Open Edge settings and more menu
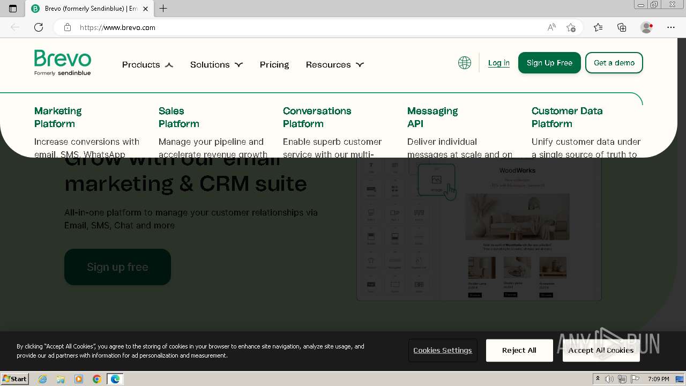Viewport: 686px width, 386px height. click(x=671, y=27)
